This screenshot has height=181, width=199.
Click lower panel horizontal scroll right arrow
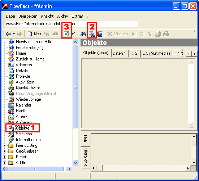(x=188, y=168)
